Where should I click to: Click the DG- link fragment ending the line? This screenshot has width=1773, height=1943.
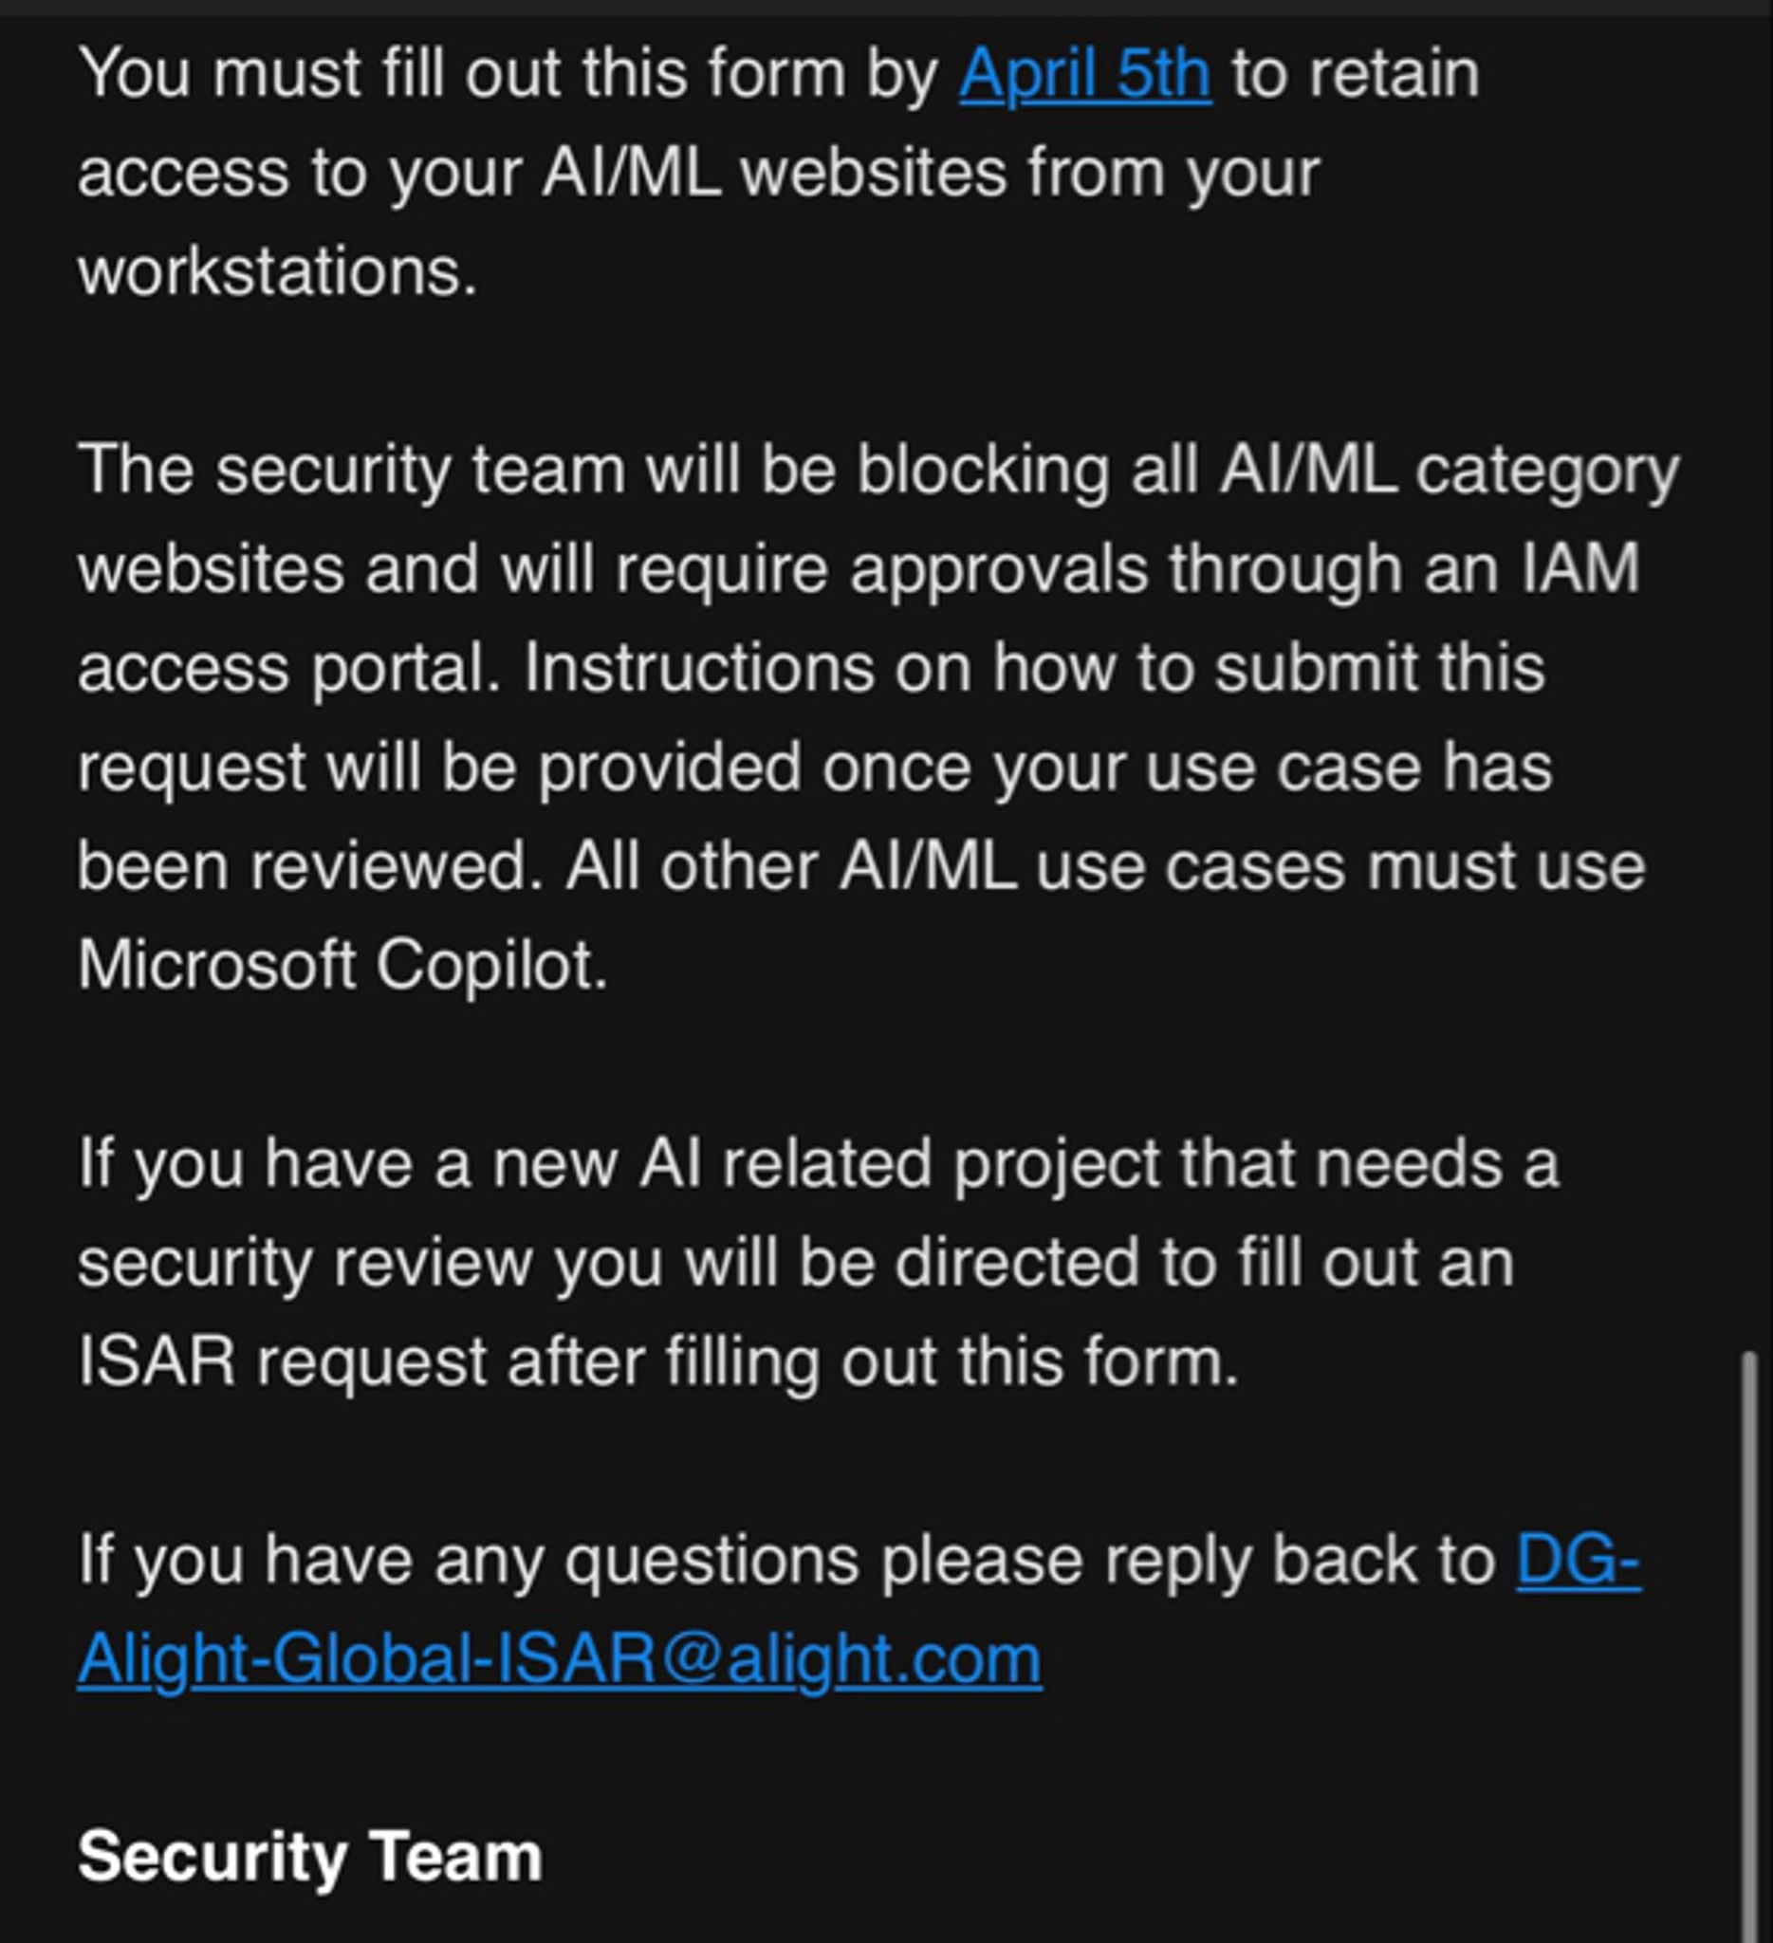pos(1579,1562)
